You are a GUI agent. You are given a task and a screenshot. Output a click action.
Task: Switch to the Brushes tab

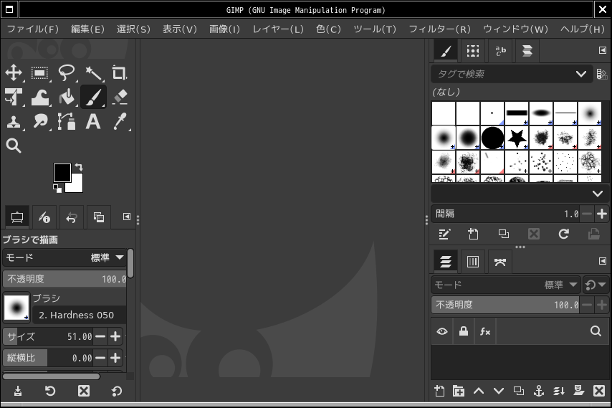pos(446,51)
